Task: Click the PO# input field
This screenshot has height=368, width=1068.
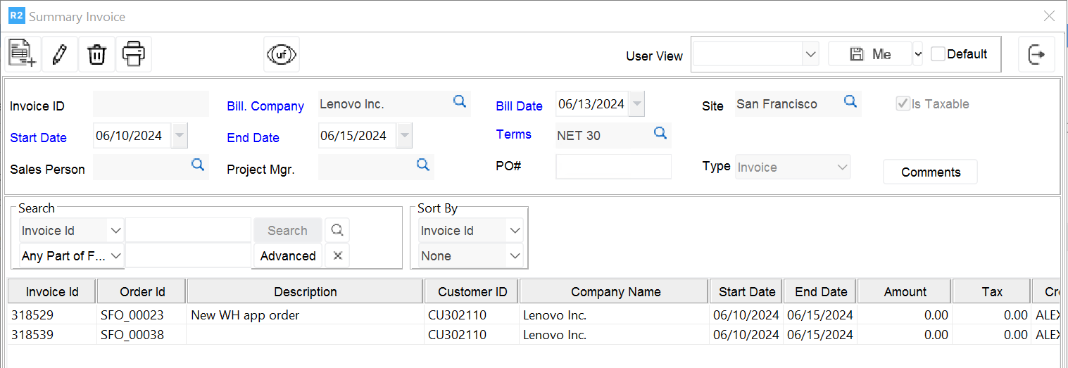Action: tap(613, 167)
